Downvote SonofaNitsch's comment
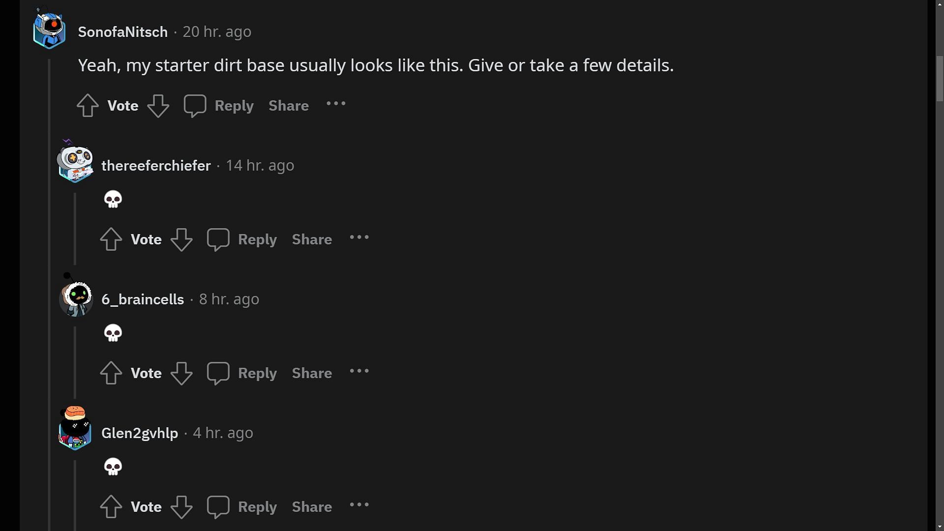Image resolution: width=944 pixels, height=531 pixels. pyautogui.click(x=158, y=106)
